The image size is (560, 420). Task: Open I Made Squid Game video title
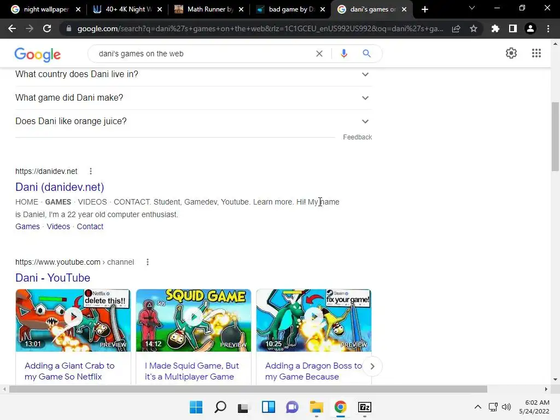pyautogui.click(x=192, y=371)
